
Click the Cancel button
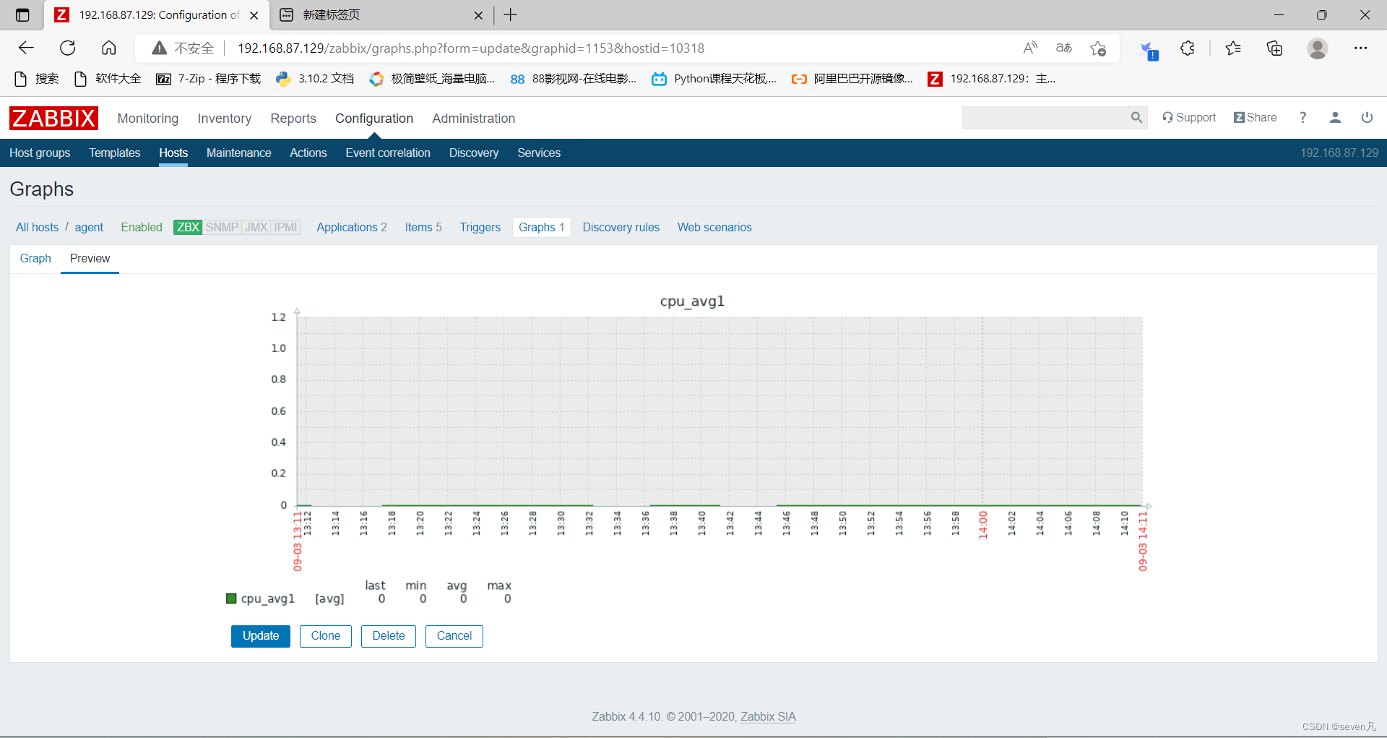[454, 636]
